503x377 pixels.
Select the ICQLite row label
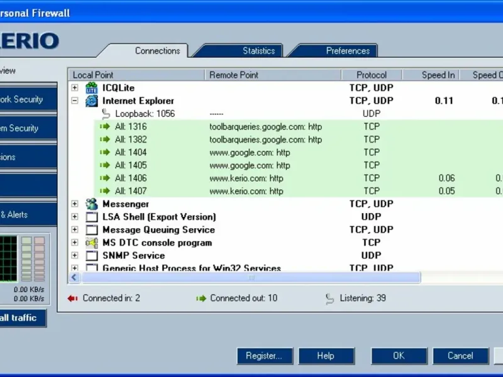[118, 88]
